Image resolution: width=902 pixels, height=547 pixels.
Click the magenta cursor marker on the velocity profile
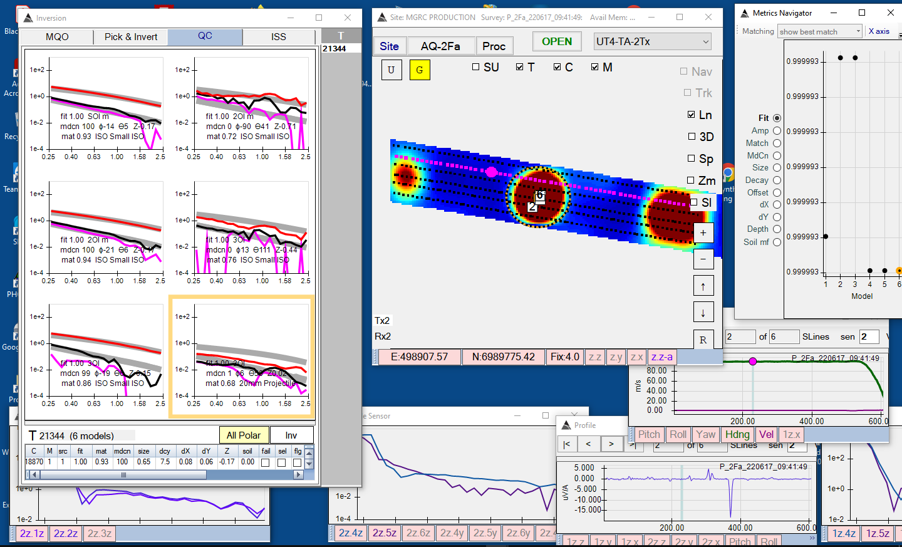click(753, 361)
